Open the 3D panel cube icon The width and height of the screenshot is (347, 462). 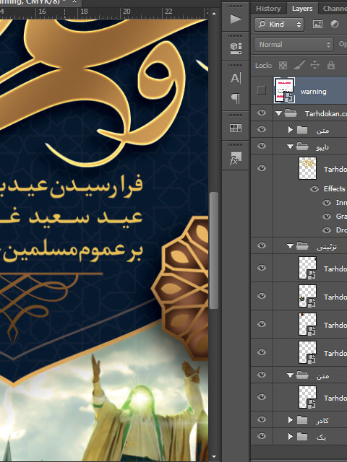236,48
